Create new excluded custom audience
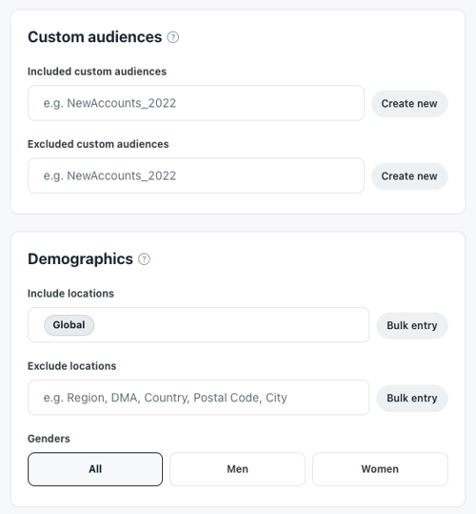The width and height of the screenshot is (476, 514). [x=409, y=176]
